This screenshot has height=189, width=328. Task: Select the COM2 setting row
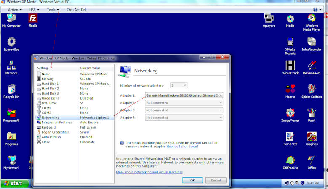tap(75, 113)
